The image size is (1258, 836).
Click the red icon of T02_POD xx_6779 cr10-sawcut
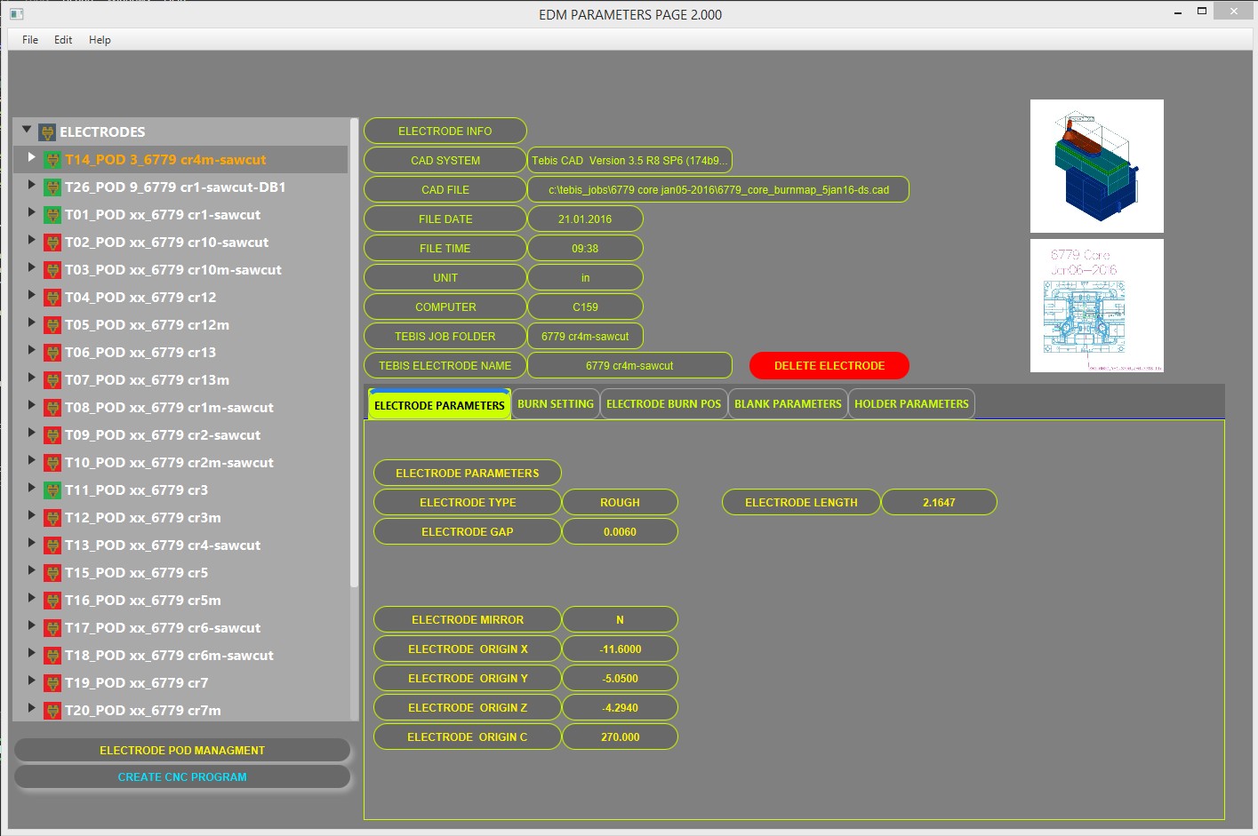pyautogui.click(x=52, y=243)
